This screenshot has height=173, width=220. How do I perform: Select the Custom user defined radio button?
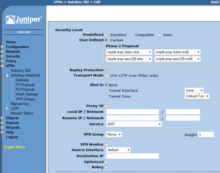pyautogui.click(x=106, y=40)
